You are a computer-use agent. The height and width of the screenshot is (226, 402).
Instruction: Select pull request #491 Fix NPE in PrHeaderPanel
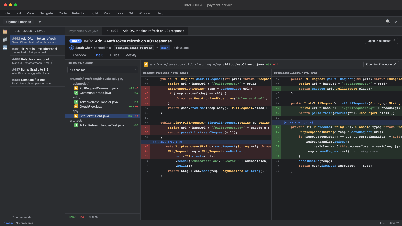click(37, 50)
